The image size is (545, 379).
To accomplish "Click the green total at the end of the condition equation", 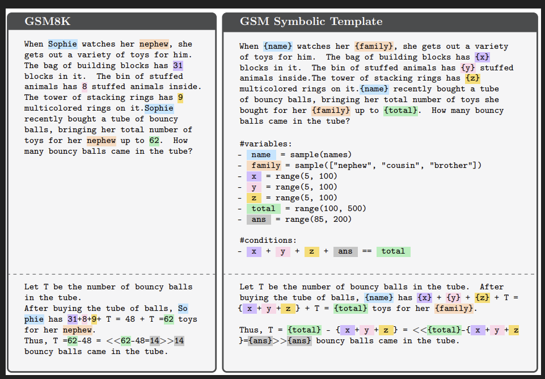I will 393,251.
